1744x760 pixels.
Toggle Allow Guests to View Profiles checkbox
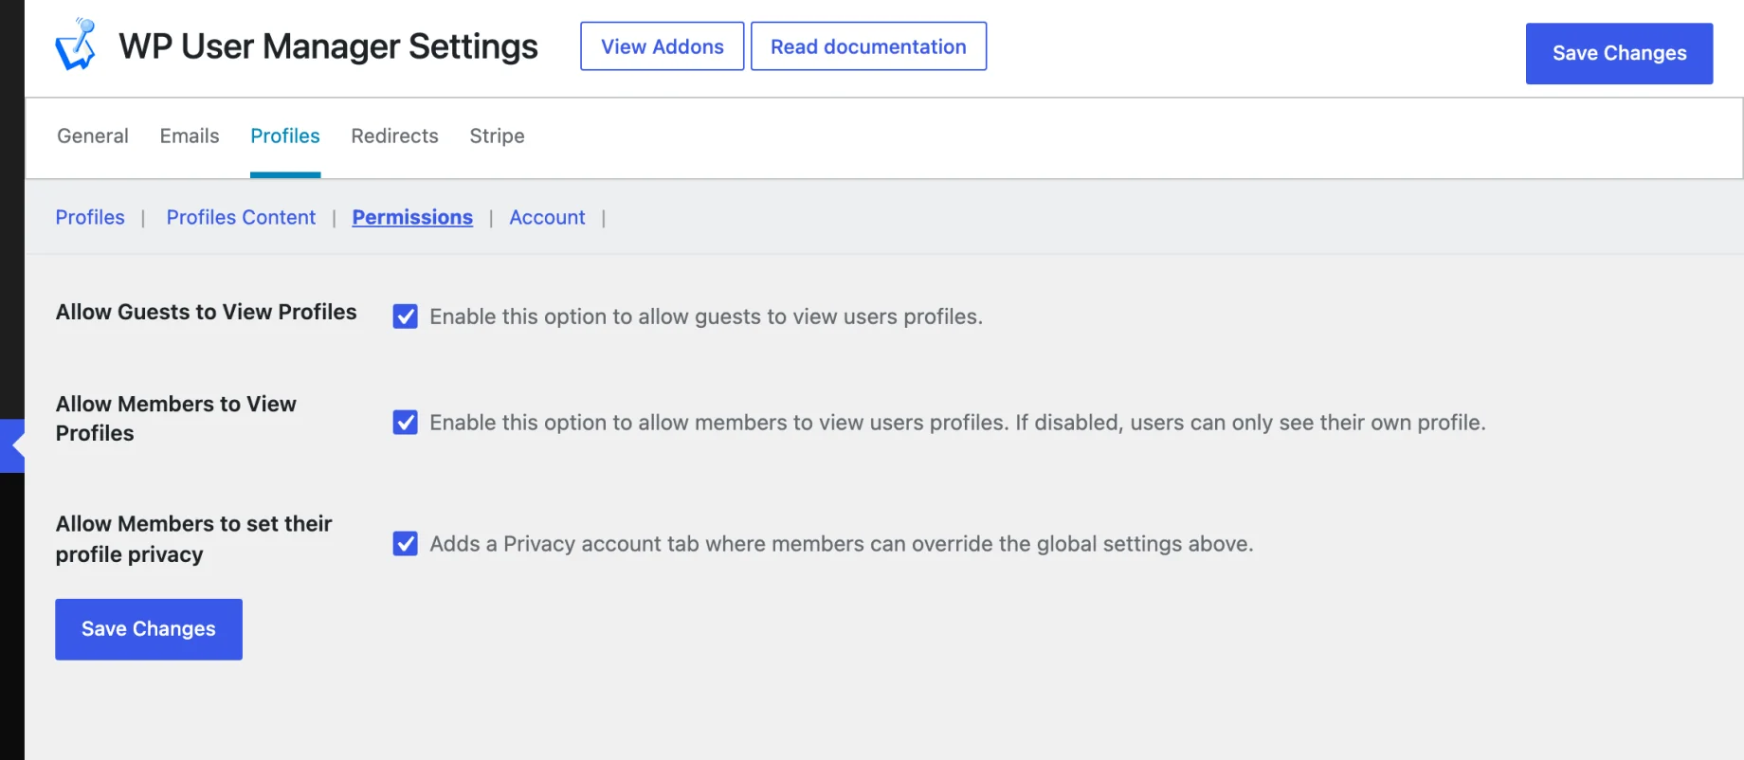tap(405, 317)
